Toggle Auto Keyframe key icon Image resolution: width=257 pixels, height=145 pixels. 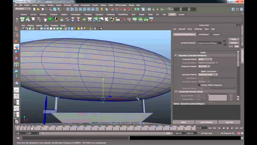tap(239, 133)
